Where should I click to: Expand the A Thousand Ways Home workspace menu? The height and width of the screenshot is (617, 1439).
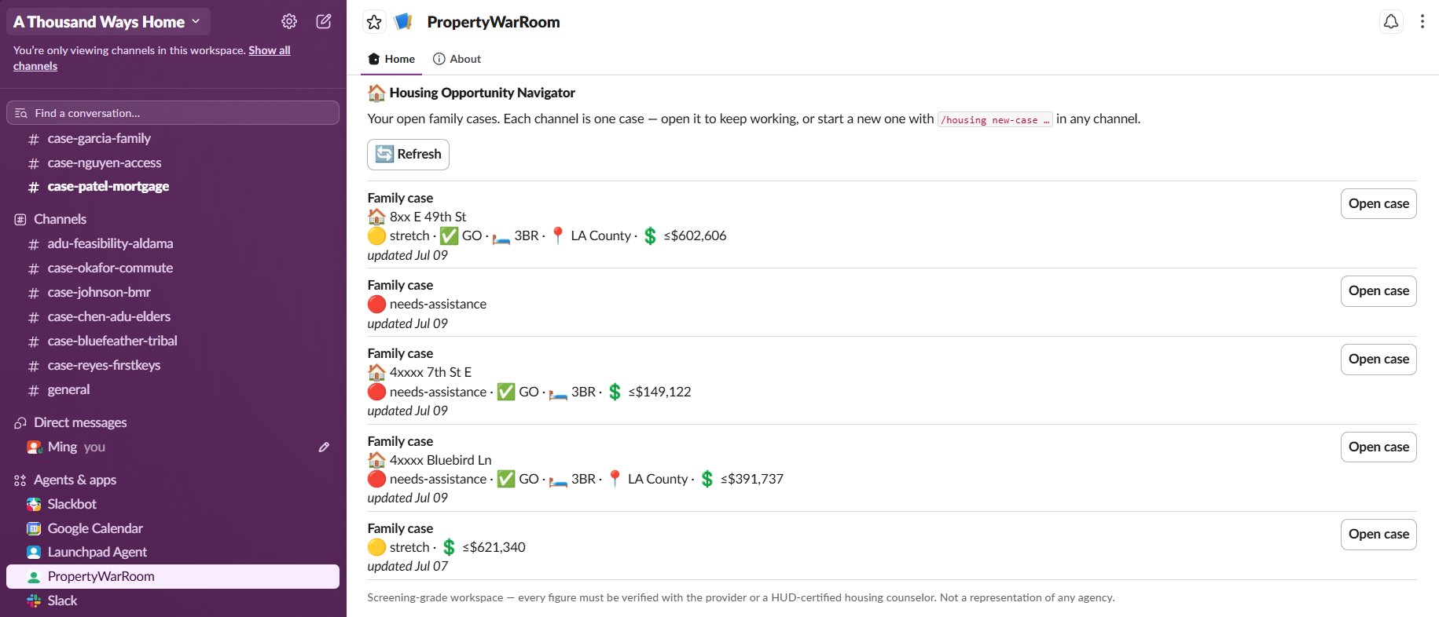108,22
